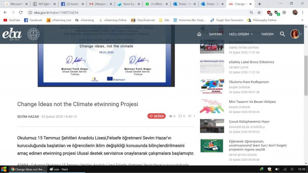Screen dimensions: 308x173
Task: Click the heart likes counter
Action: pos(192,116)
